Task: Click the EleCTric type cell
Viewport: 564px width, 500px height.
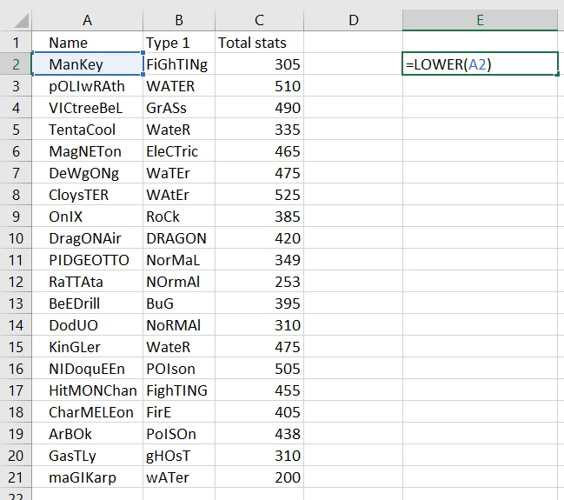Action: pos(179,151)
